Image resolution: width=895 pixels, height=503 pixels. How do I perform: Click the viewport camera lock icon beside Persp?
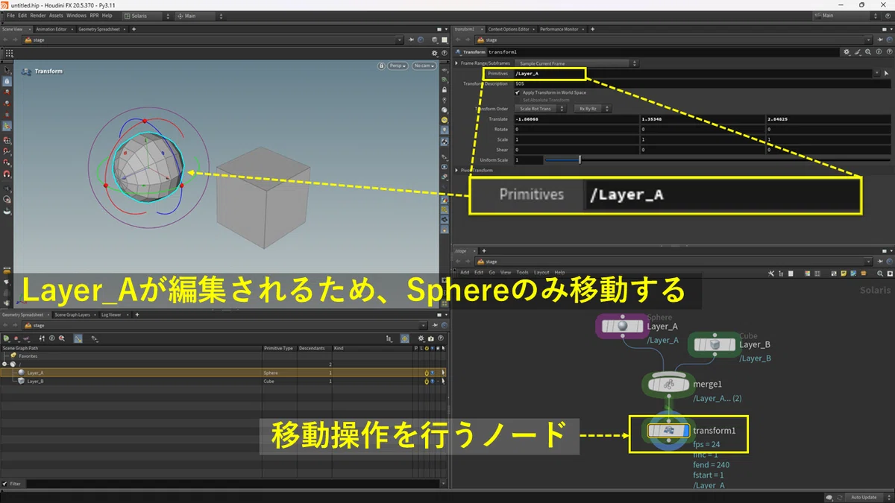pos(382,66)
